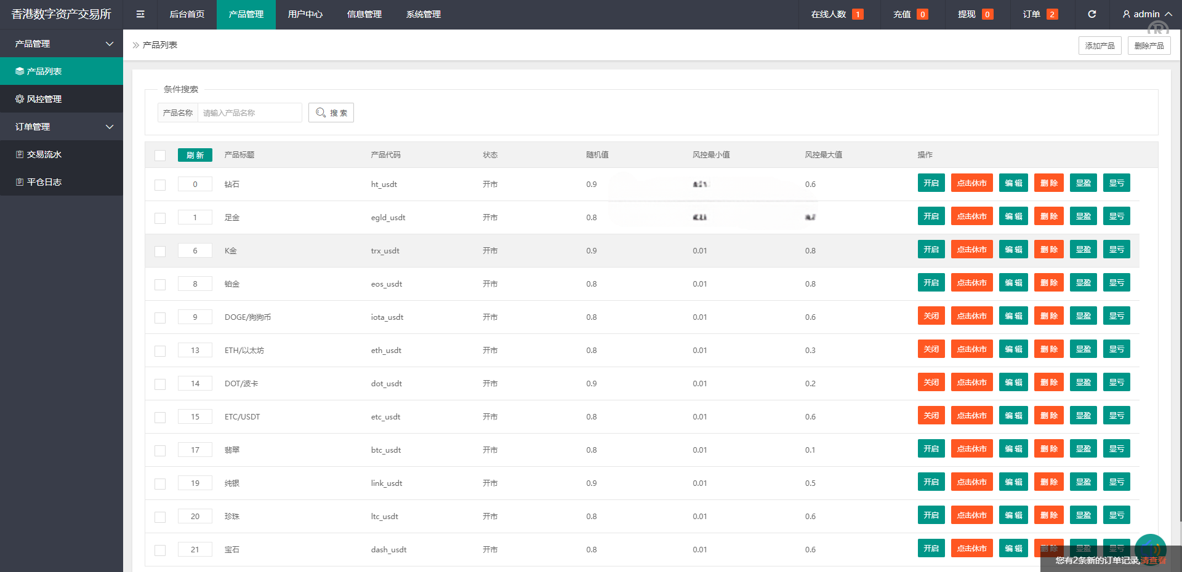1182x572 pixels.
Task: Collapse the 产品管理 sidebar section
Action: (110, 44)
